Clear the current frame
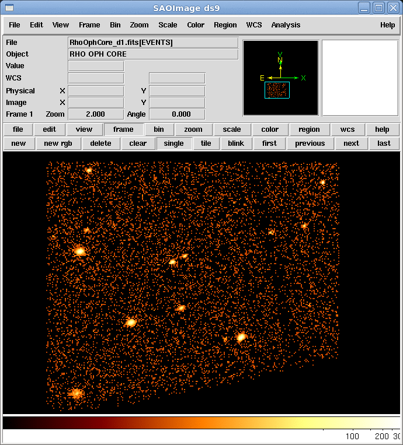403x445 pixels. pos(138,143)
